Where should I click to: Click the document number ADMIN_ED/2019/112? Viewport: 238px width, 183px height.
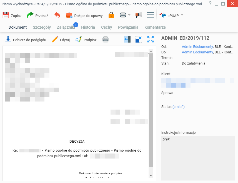(185, 38)
